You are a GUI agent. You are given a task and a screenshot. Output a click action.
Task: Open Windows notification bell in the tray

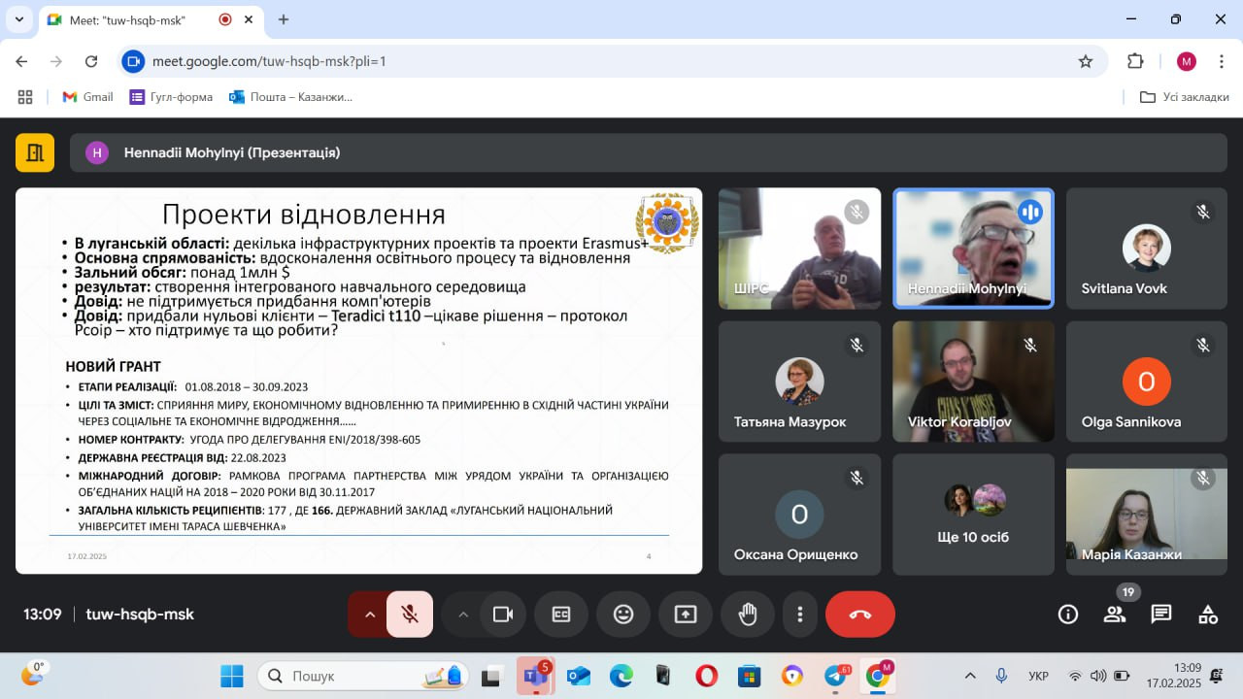coord(1217,676)
